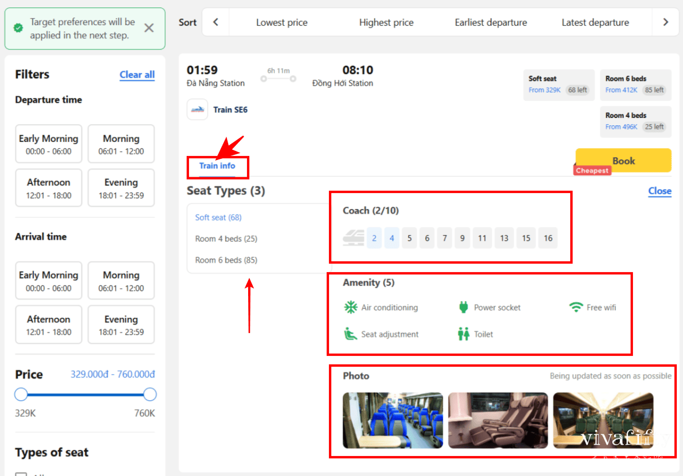Select coach number 11

point(482,238)
